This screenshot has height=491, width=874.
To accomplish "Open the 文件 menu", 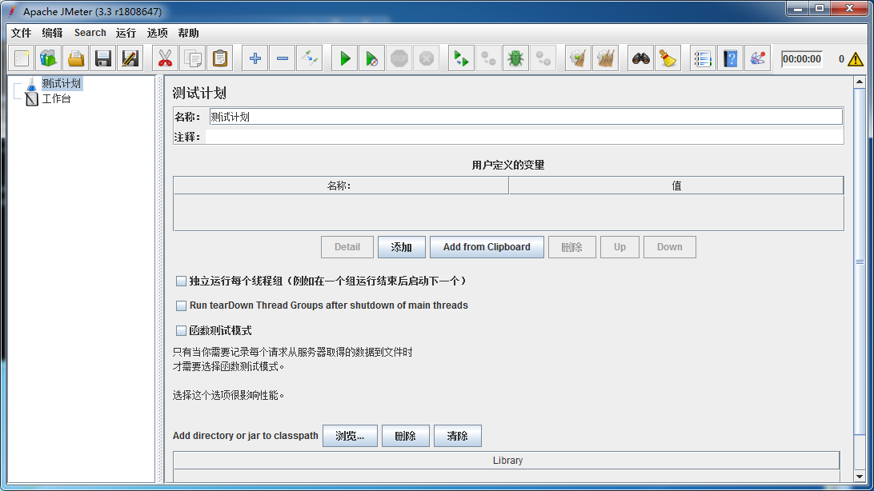I will [21, 33].
